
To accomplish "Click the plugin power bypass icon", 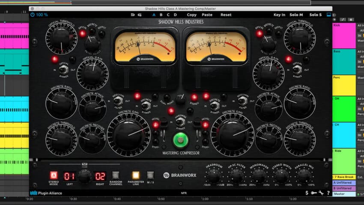I will click(x=33, y=15).
